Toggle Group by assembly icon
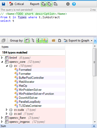 pos(27,40)
